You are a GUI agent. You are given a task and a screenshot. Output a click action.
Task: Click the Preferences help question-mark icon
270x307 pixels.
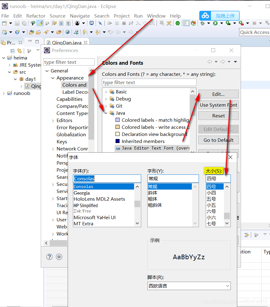(49, 257)
